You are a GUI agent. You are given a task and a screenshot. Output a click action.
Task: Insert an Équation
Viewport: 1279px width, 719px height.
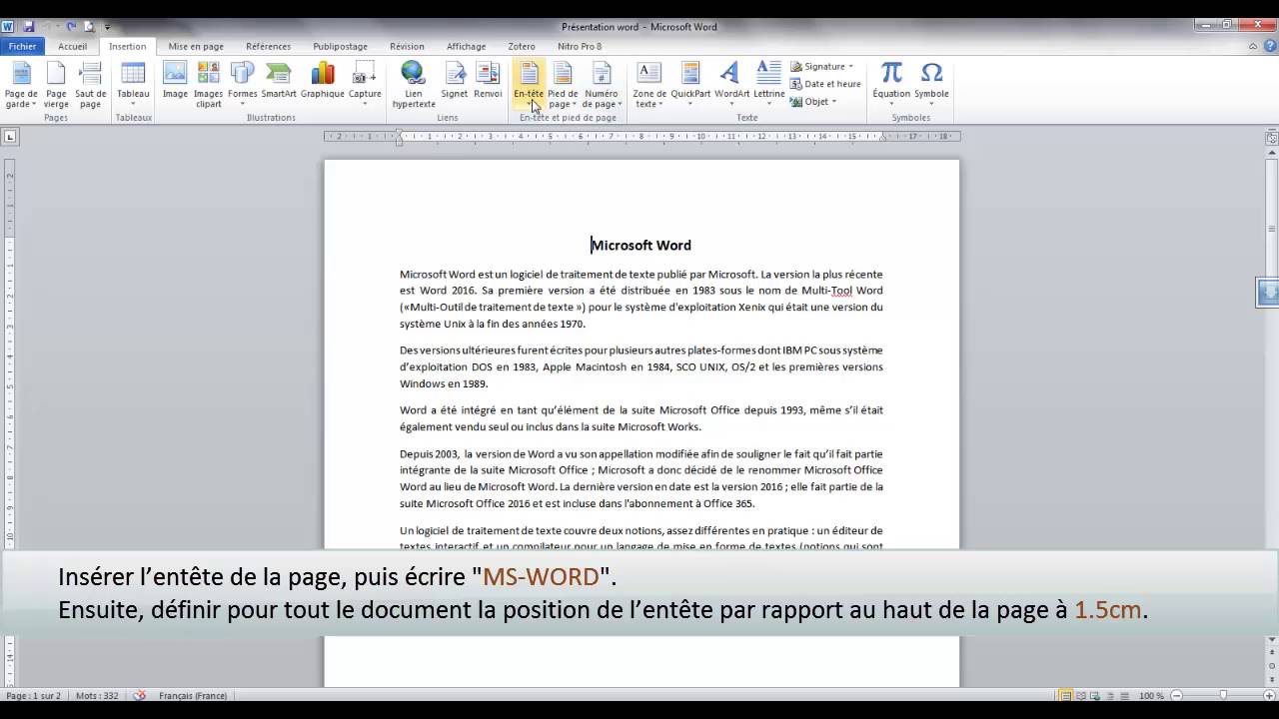tap(891, 85)
